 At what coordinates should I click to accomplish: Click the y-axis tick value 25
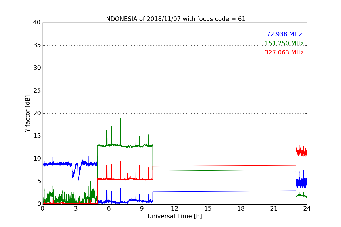click(x=37, y=91)
